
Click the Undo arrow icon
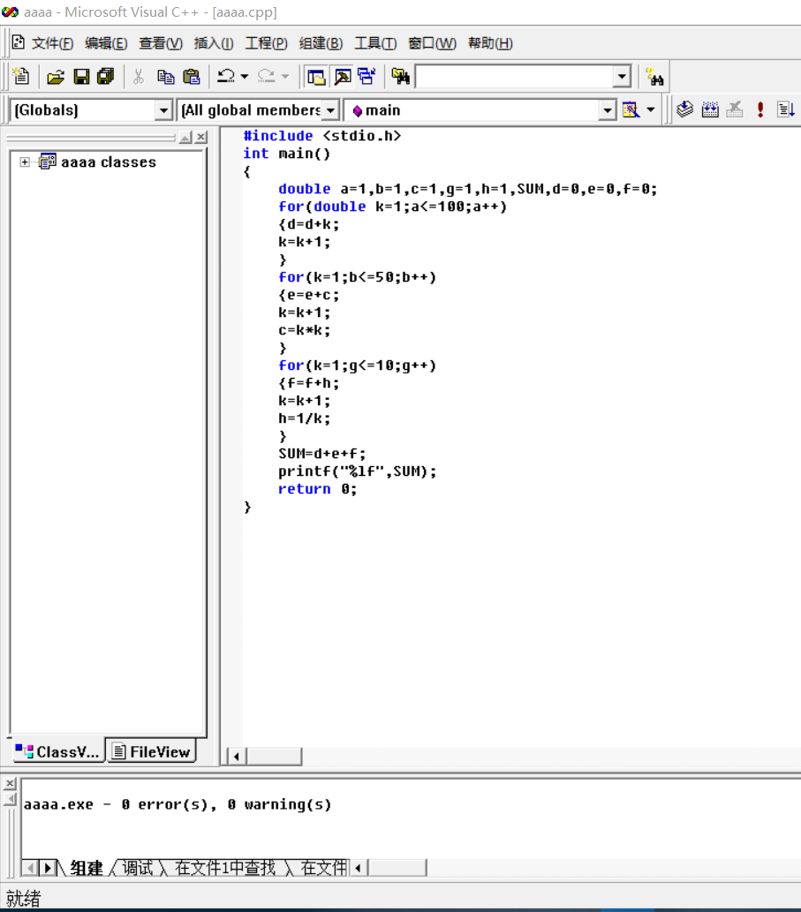(226, 76)
